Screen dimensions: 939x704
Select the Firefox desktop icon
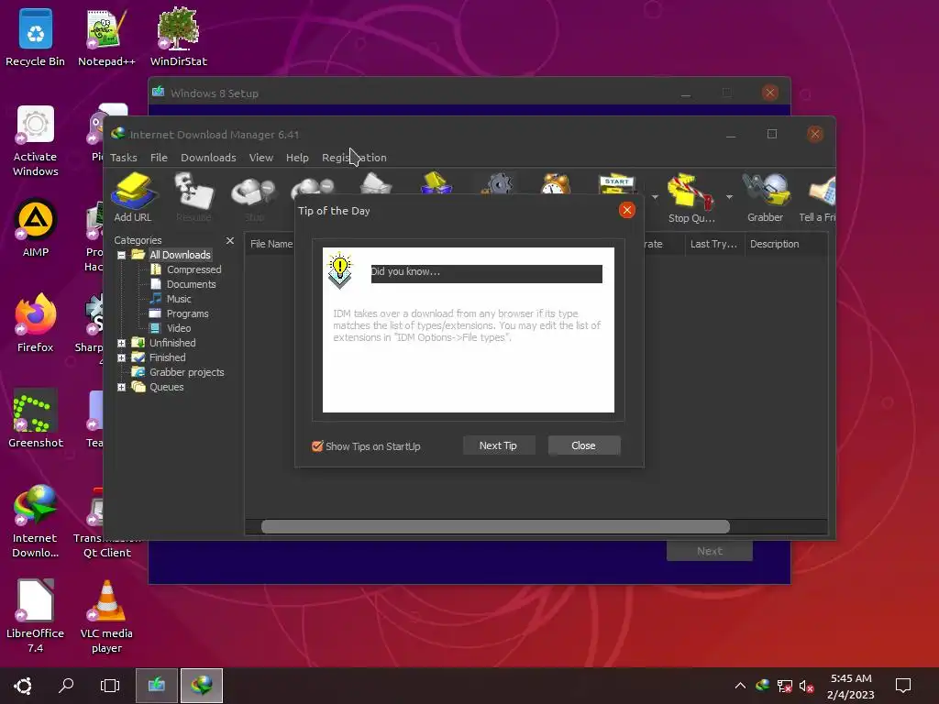(x=36, y=324)
